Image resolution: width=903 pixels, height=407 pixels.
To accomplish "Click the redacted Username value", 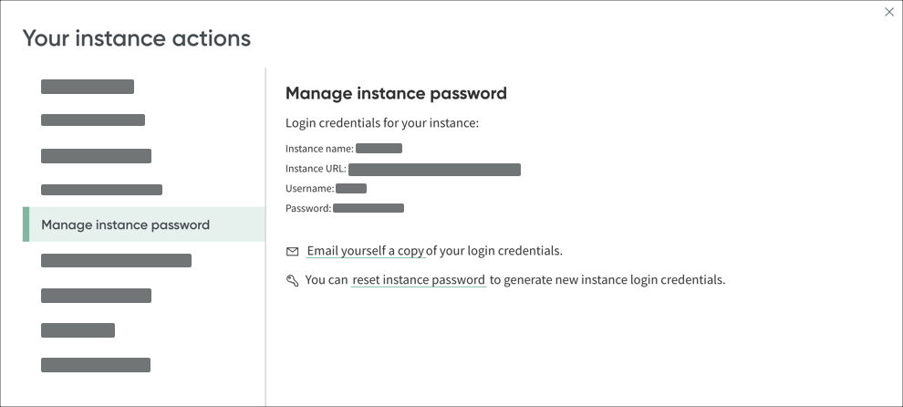I will pos(351,188).
